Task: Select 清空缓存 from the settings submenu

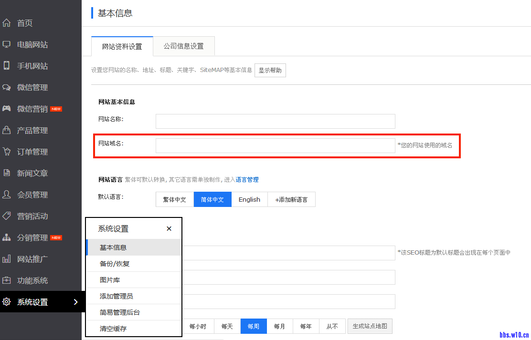Action: tap(113, 329)
